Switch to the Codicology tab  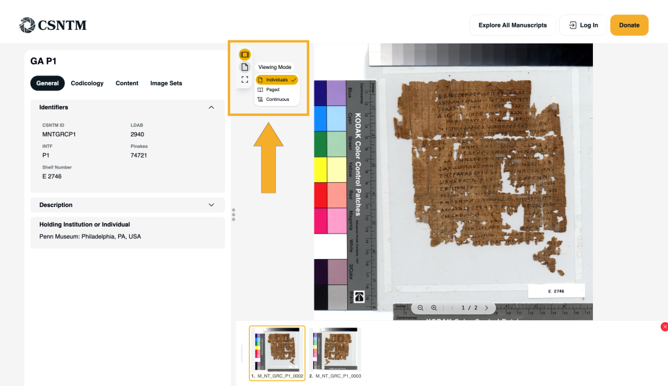(87, 83)
